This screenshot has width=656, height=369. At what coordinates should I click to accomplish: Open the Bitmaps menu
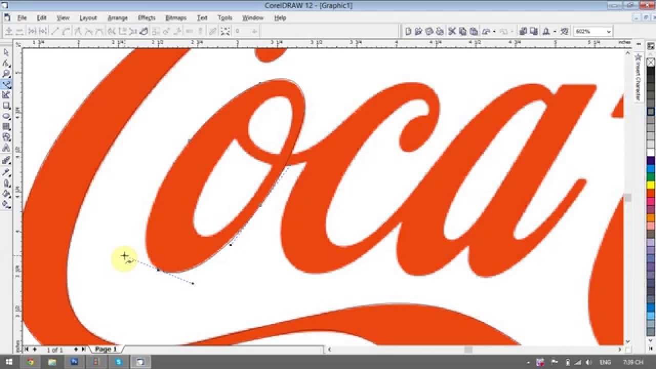point(176,17)
